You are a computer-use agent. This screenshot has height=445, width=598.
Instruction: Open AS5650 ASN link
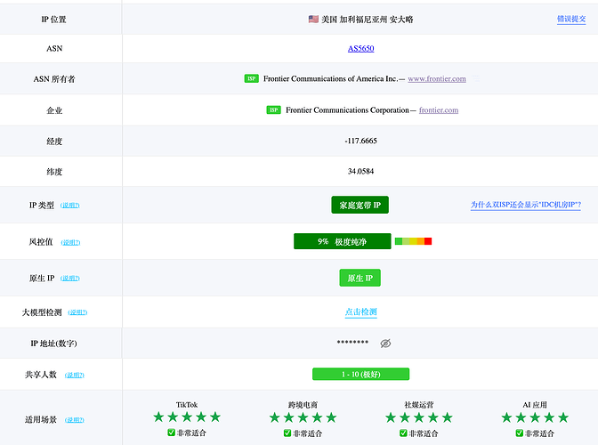point(360,48)
